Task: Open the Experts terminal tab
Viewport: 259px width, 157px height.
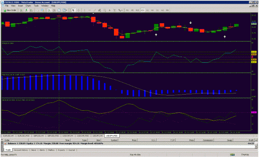Action: [61, 150]
